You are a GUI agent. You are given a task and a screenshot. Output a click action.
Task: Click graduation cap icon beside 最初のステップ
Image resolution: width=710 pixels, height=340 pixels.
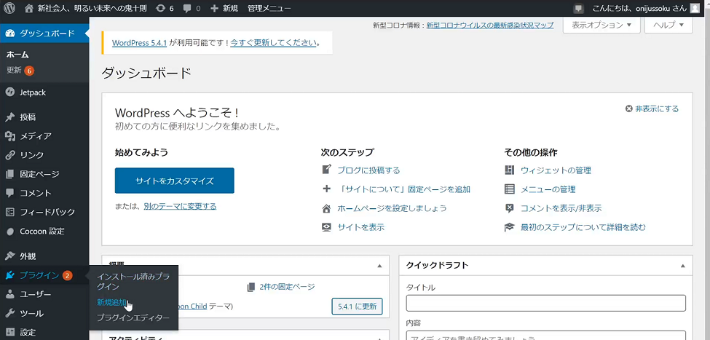[510, 227]
